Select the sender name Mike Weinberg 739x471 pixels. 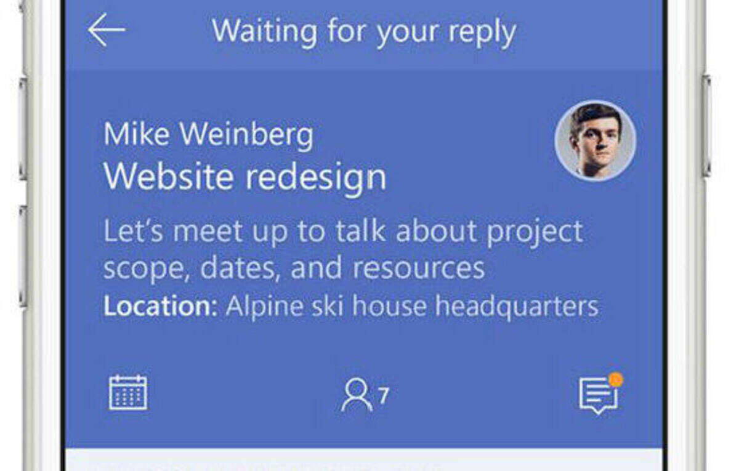click(x=208, y=134)
